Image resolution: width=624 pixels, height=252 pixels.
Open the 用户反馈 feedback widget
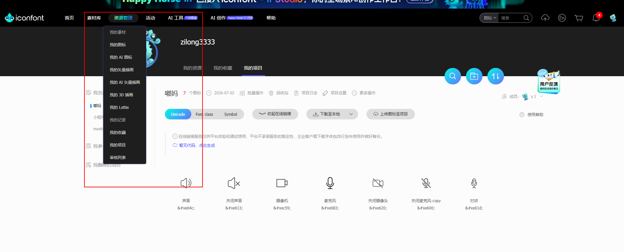(549, 82)
